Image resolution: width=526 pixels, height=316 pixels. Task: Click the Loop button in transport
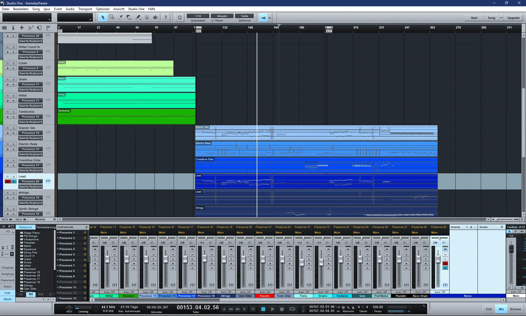click(x=292, y=309)
